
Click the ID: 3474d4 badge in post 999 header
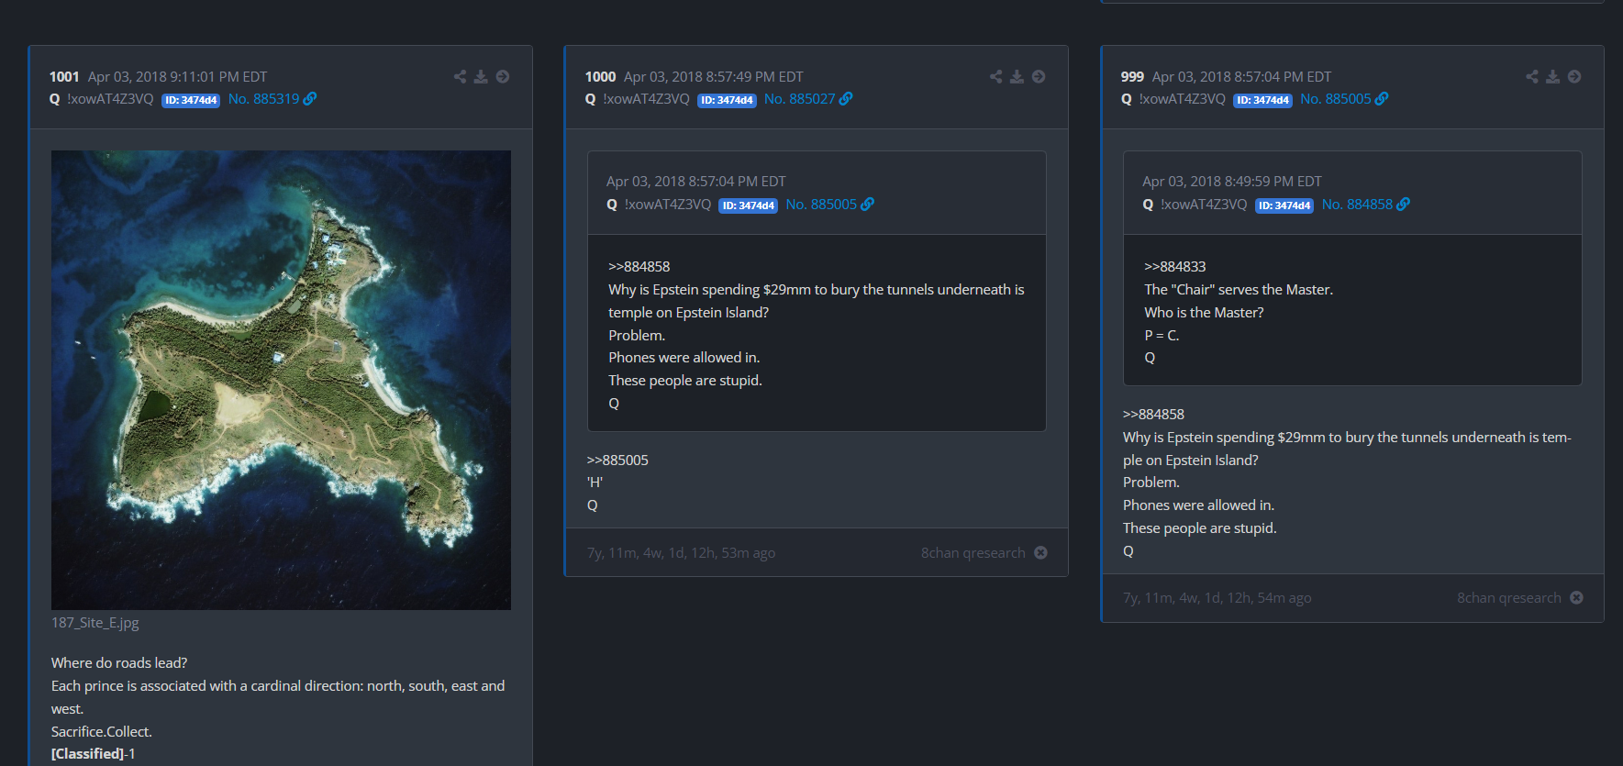click(x=1262, y=100)
